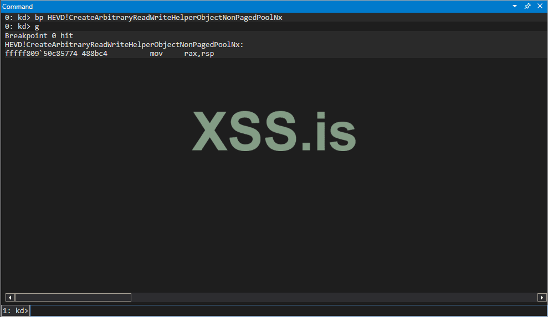
Task: Close the Command window
Action: [540, 6]
